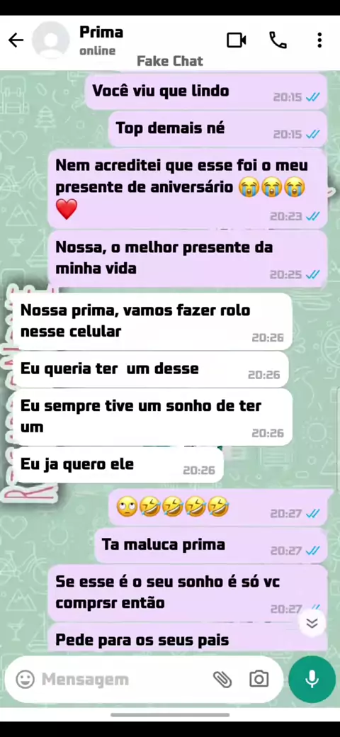
Task: Select the message 'Top demais né'
Action: click(218, 129)
